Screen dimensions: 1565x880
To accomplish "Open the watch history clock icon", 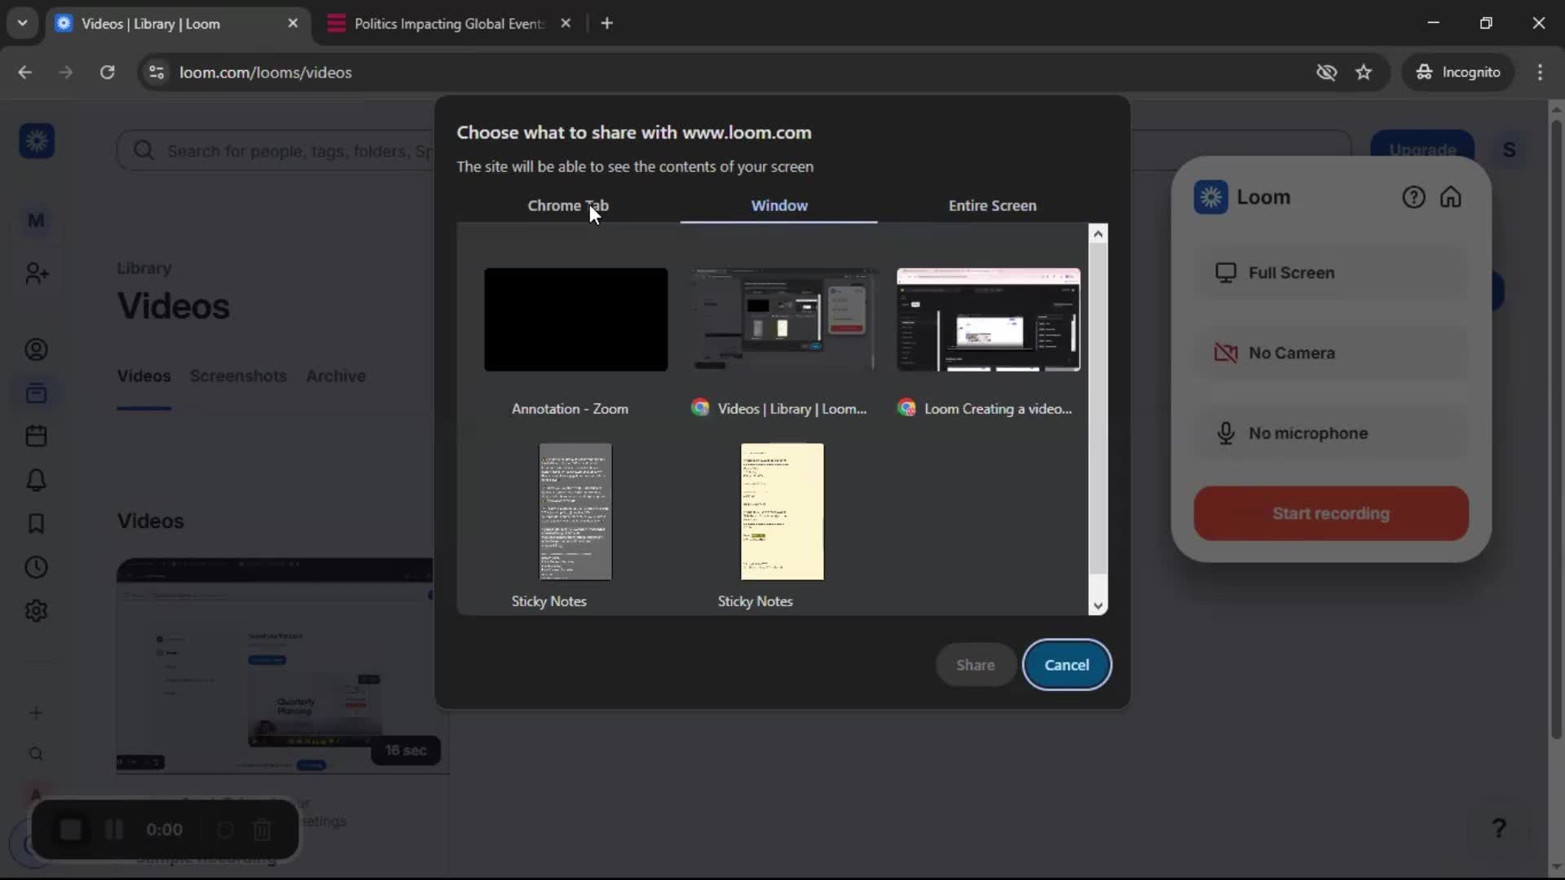I will (36, 567).
